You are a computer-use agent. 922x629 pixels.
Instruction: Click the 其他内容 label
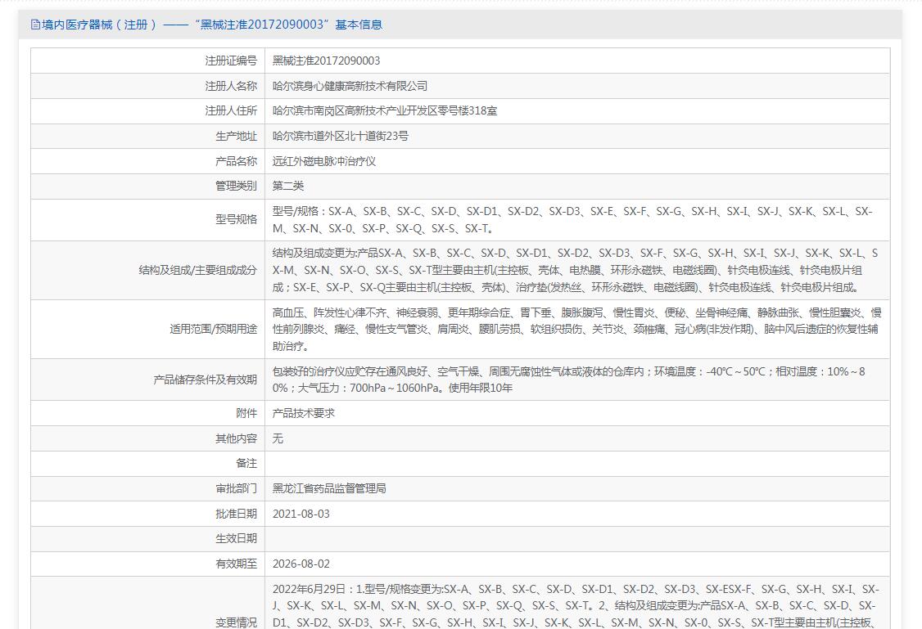(x=236, y=438)
